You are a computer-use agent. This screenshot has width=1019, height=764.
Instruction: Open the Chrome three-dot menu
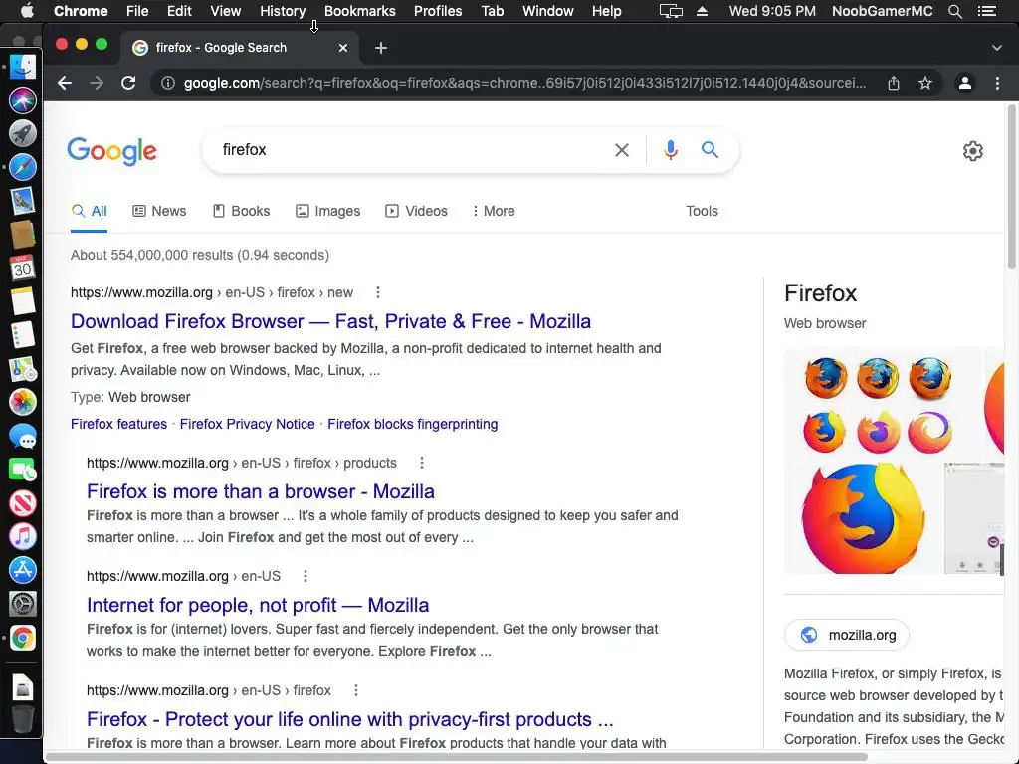coord(997,83)
